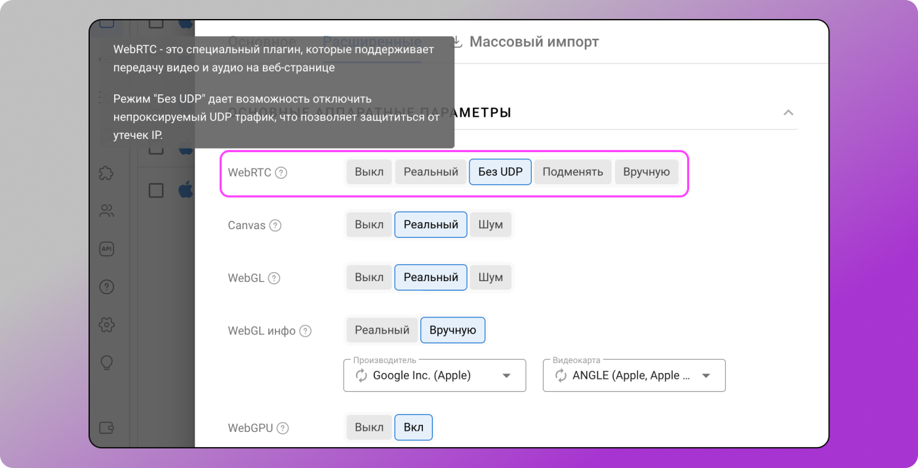This screenshot has width=918, height=468.
Task: Select the Расширенные tab
Action: point(372,41)
